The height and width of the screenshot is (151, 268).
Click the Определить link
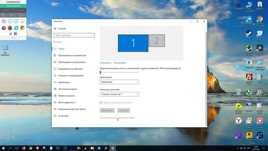pos(106,63)
